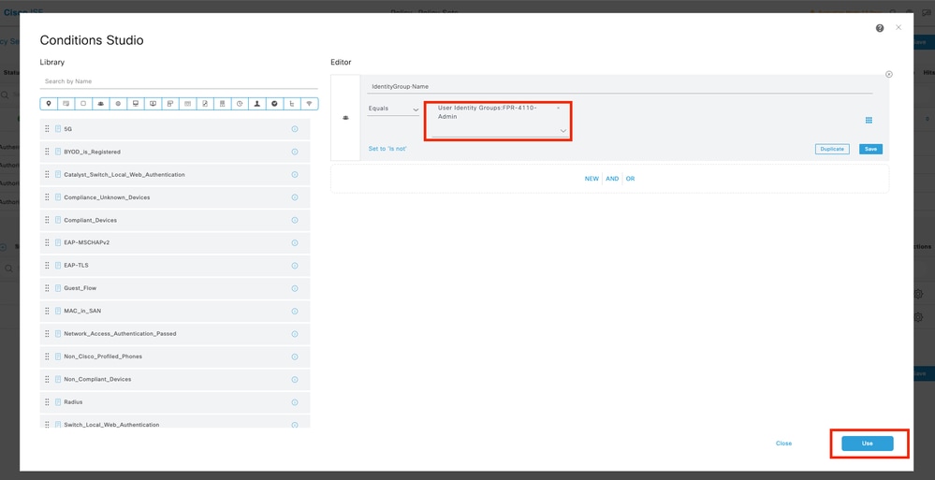This screenshot has width=935, height=480.
Task: Open info for Radius condition
Action: click(x=295, y=402)
